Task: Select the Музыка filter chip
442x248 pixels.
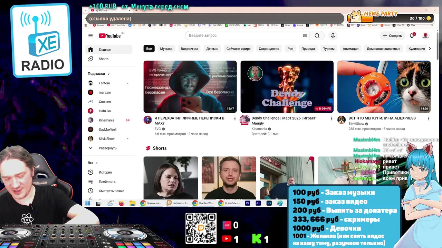Action: [166, 49]
